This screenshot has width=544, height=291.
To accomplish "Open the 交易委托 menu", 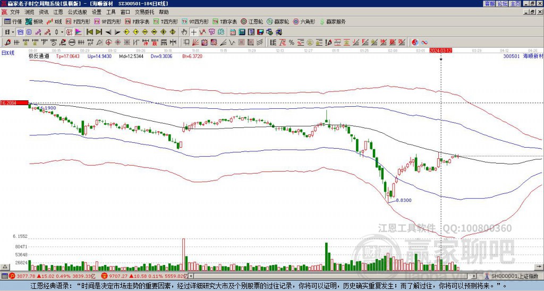I will [144, 12].
